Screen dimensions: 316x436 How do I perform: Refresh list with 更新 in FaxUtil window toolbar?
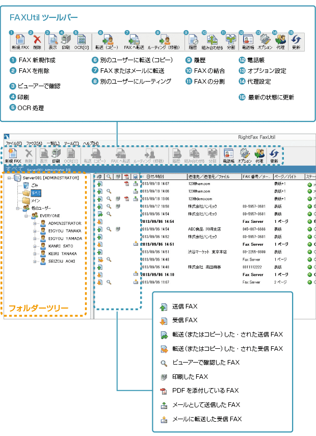click(274, 156)
